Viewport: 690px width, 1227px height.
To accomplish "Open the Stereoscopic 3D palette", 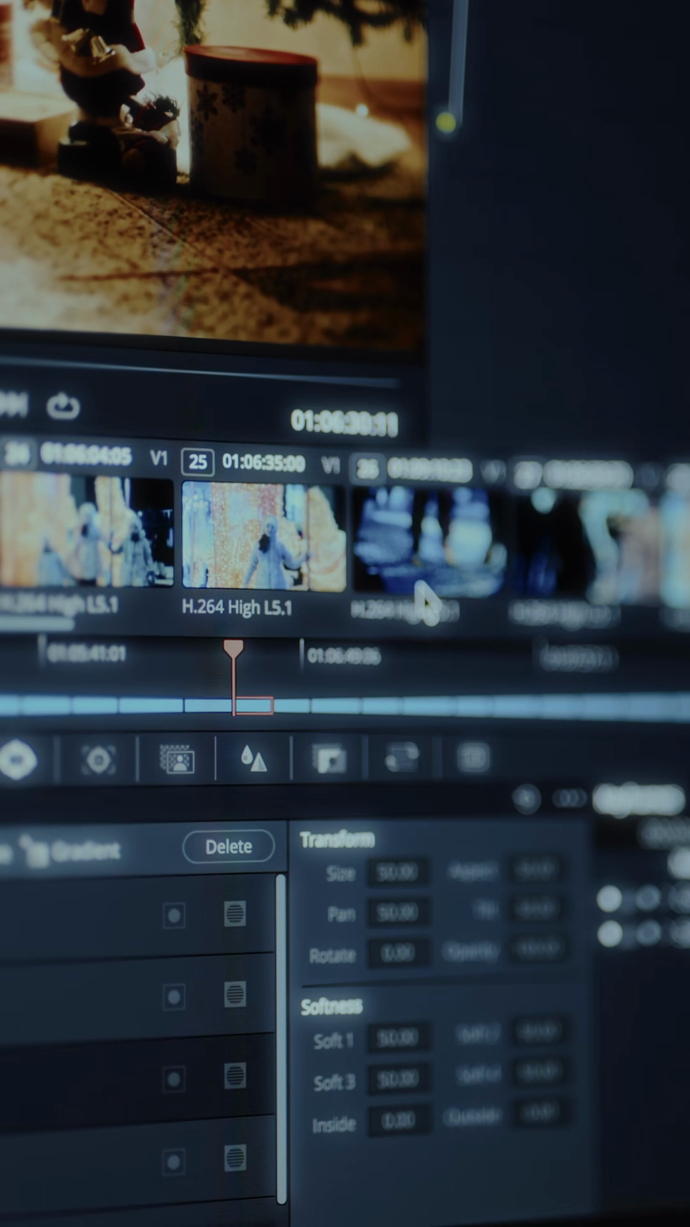I will (x=473, y=758).
